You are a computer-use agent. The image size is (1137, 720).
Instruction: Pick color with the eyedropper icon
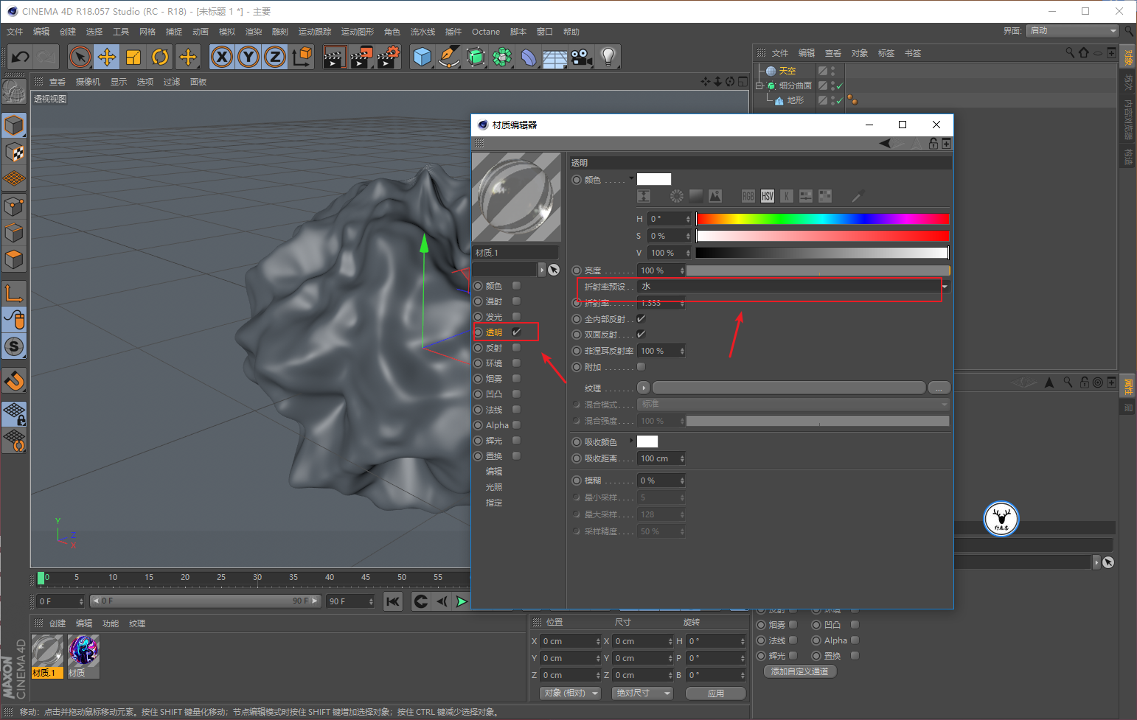(x=858, y=196)
